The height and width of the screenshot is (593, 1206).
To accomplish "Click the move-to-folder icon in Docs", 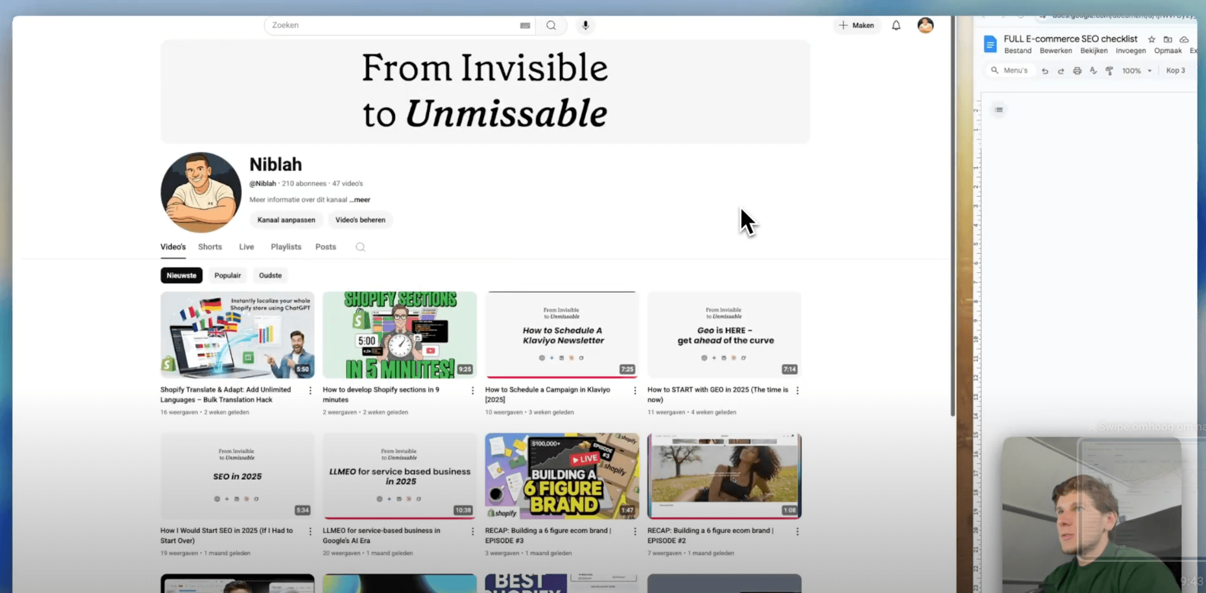I will [x=1168, y=40].
